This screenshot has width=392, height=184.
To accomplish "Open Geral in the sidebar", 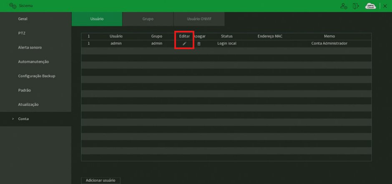I will (23, 19).
